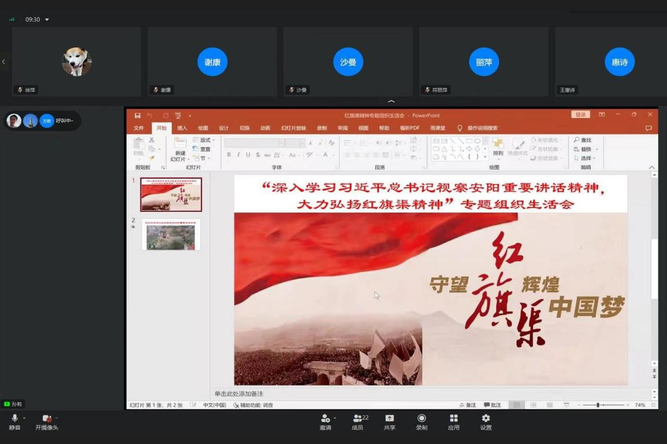Image resolution: width=667 pixels, height=444 pixels.
Task: Collapse the participant video strip chevron
Action: pyautogui.click(x=391, y=101)
